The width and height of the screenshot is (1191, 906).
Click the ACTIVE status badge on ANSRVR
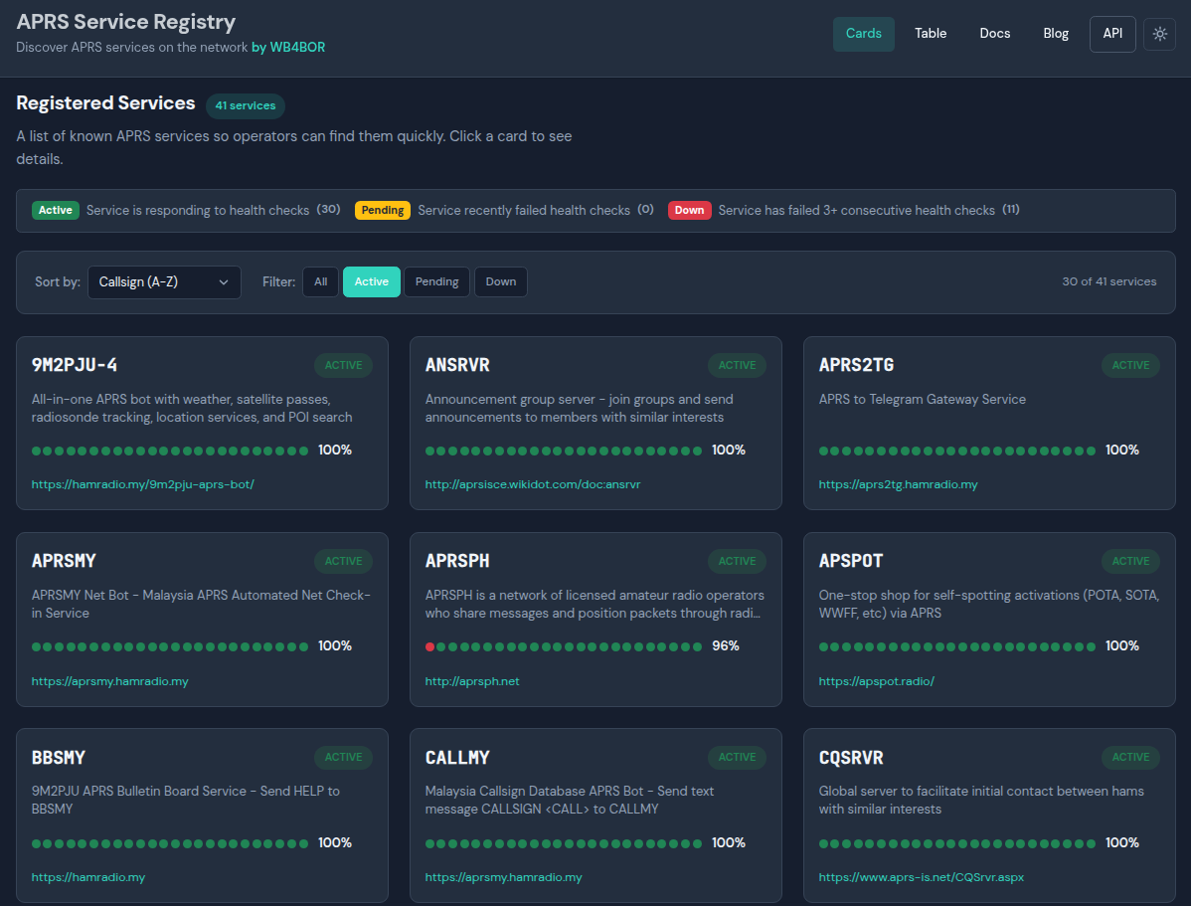click(x=737, y=366)
